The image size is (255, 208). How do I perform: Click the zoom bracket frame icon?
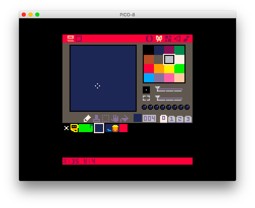click(x=146, y=98)
